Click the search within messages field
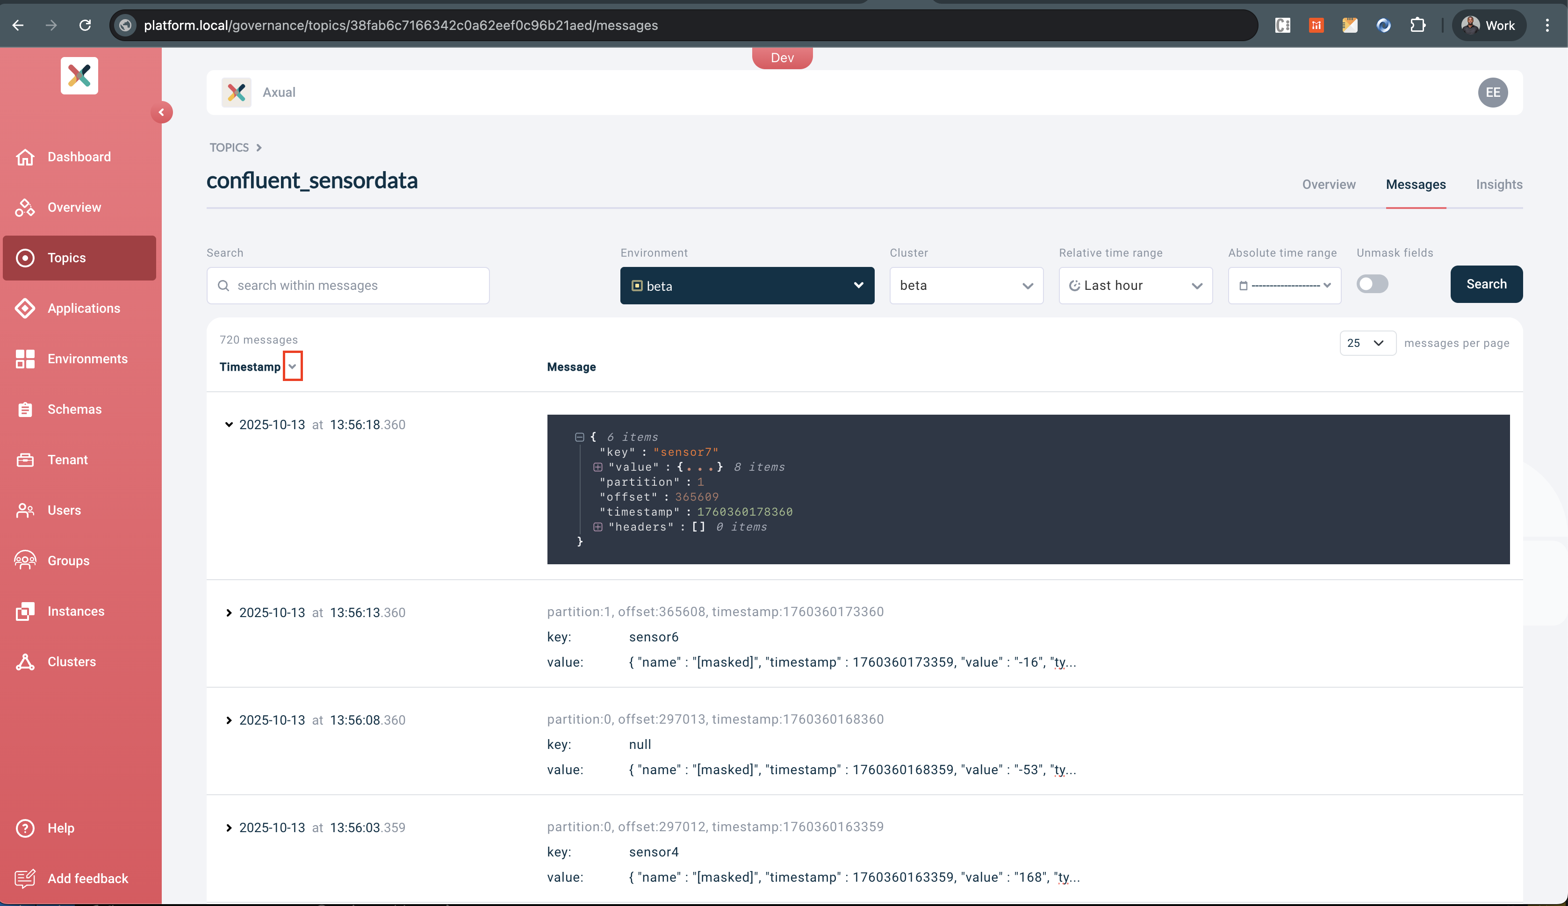Image resolution: width=1568 pixels, height=906 pixels. click(x=348, y=286)
